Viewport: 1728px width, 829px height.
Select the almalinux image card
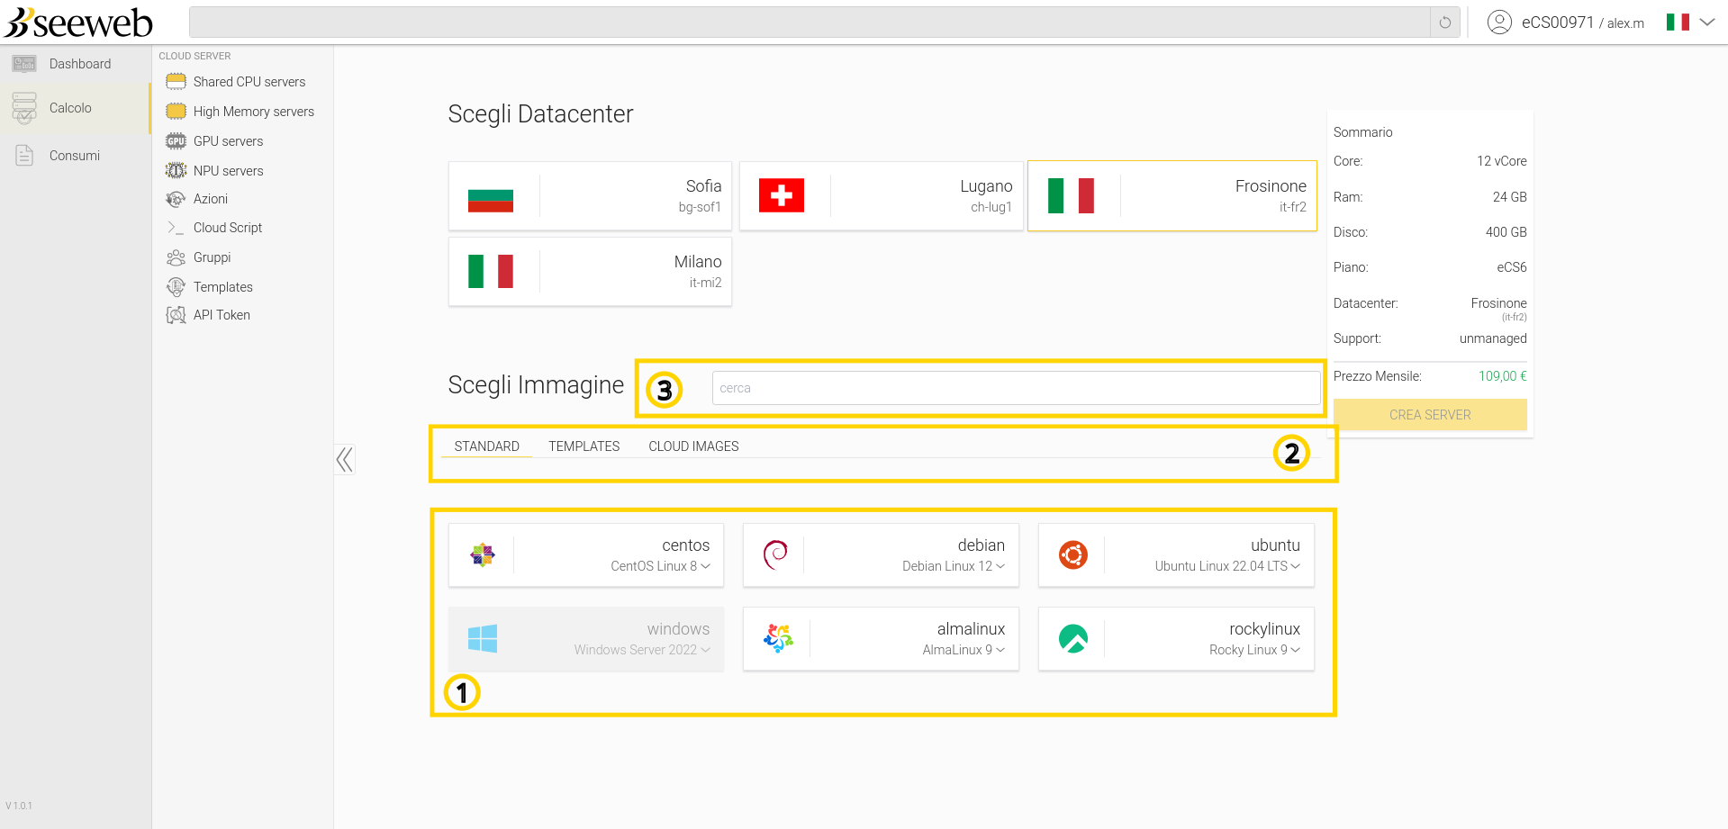click(881, 639)
